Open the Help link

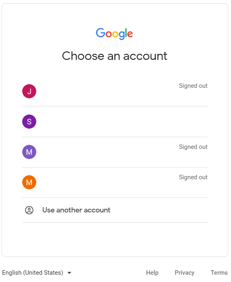click(x=152, y=273)
